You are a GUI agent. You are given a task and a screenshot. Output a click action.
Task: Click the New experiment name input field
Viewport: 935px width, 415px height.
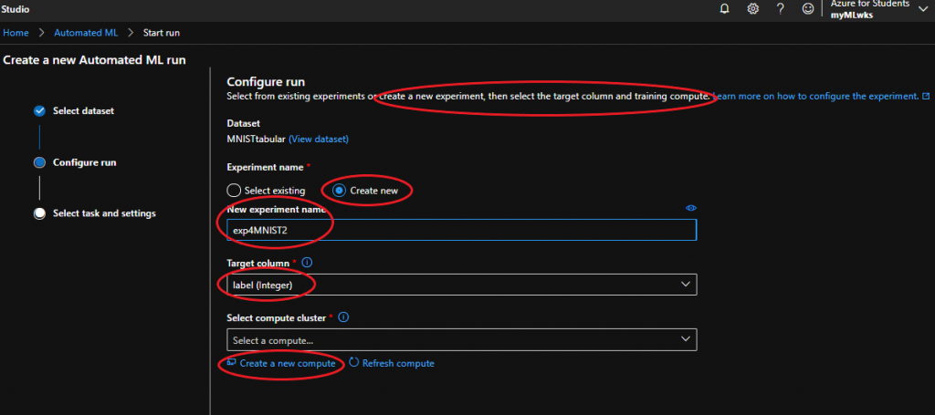(x=461, y=230)
